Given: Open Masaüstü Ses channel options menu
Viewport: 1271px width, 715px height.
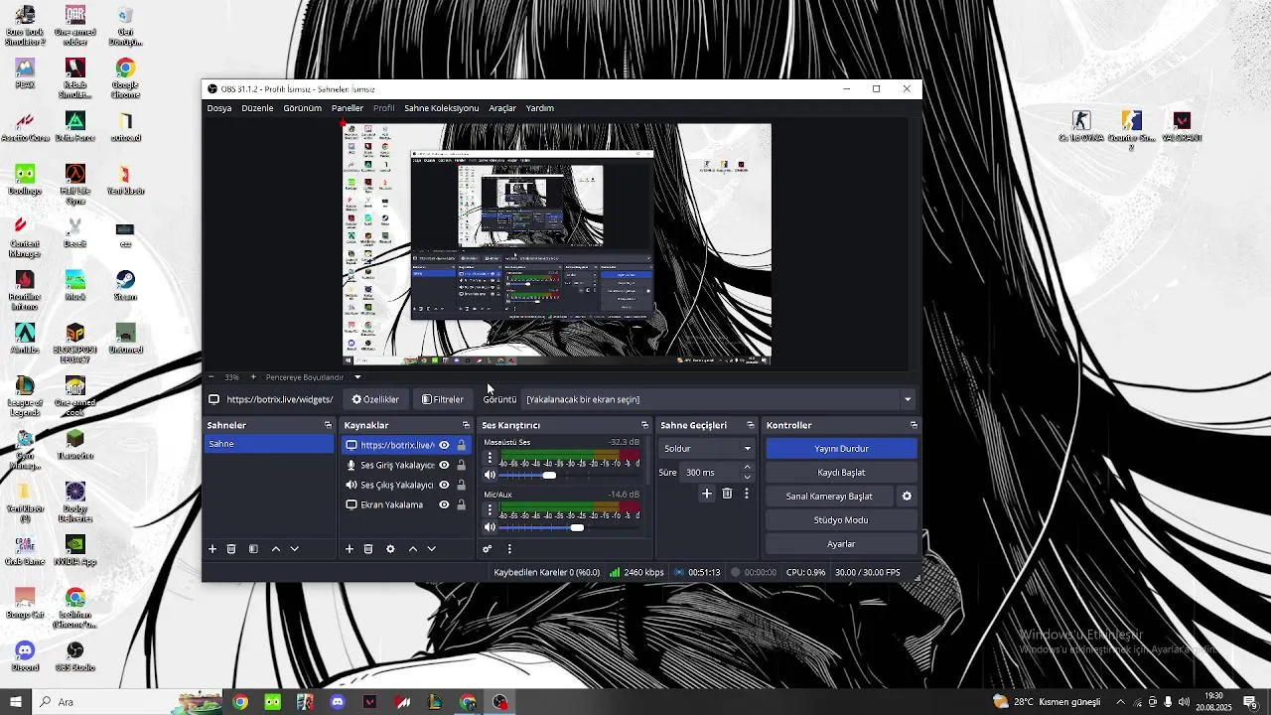Looking at the screenshot, I should pos(490,458).
